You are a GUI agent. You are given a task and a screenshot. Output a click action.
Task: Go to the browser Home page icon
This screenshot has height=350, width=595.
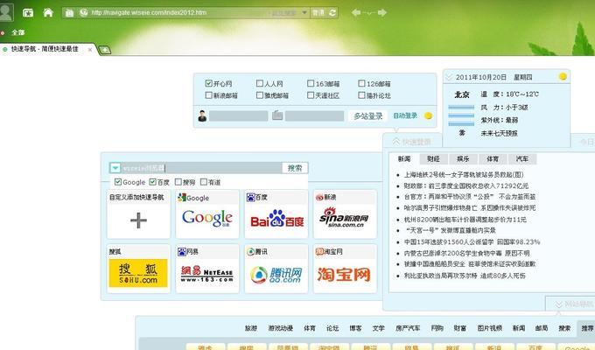(48, 12)
